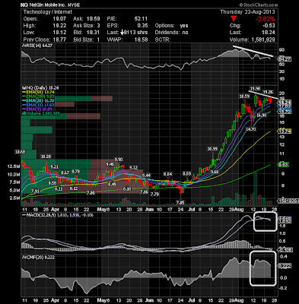Click the -2.82% percent change value
299x304 pixels.
point(265,19)
